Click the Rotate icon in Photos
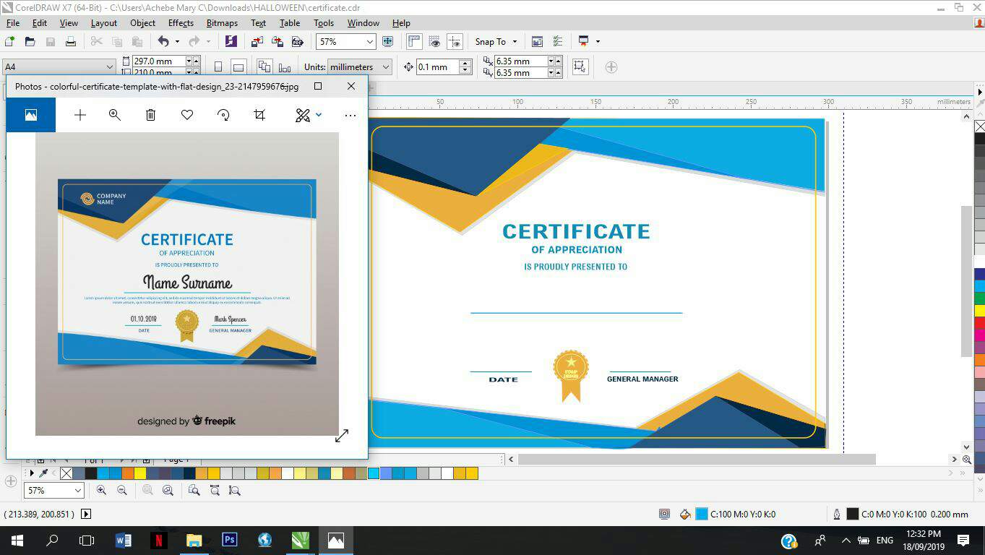Image resolution: width=985 pixels, height=555 pixels. click(x=223, y=115)
